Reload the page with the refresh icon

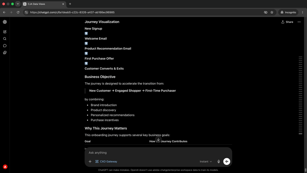(18, 12)
